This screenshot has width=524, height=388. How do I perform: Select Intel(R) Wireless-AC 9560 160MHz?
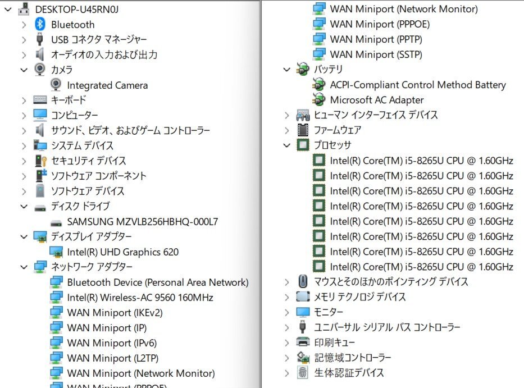tap(140, 298)
